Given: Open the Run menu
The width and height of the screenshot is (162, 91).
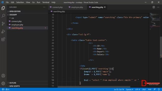Looking at the screenshot, I should click(38, 2).
